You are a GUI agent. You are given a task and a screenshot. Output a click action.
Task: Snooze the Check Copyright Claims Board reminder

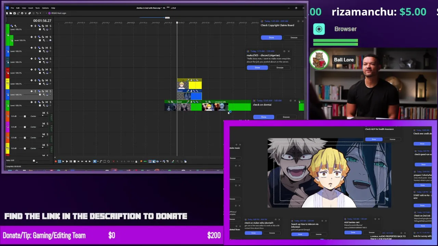(x=294, y=38)
